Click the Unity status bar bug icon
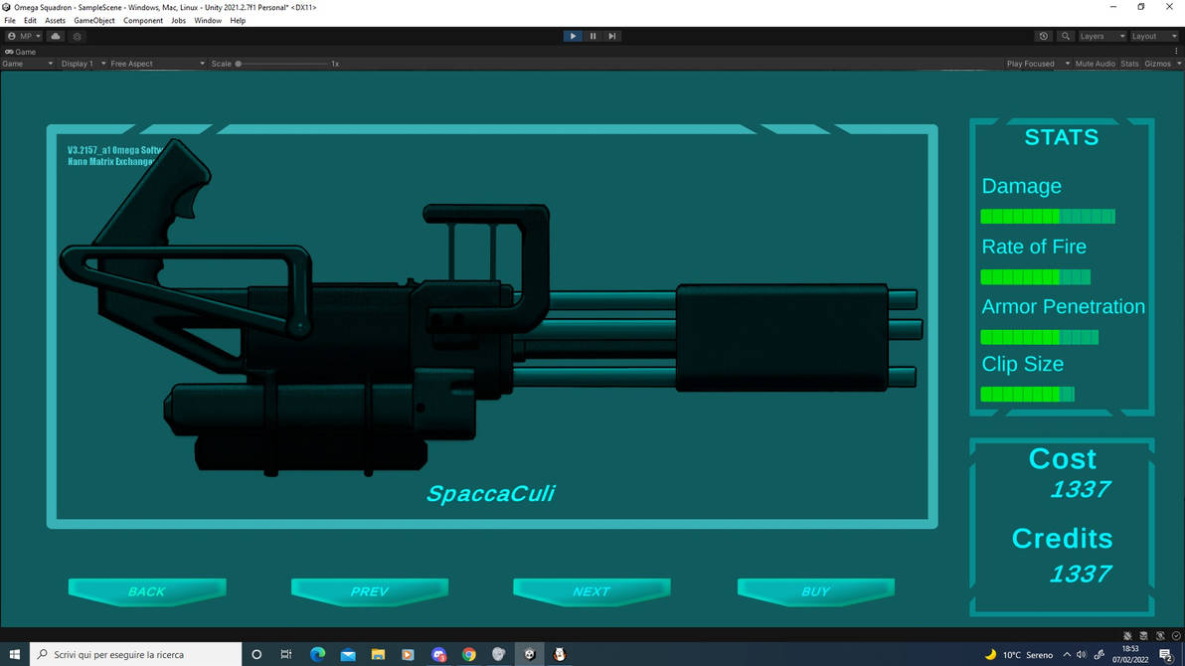The image size is (1185, 666). pos(1127,635)
